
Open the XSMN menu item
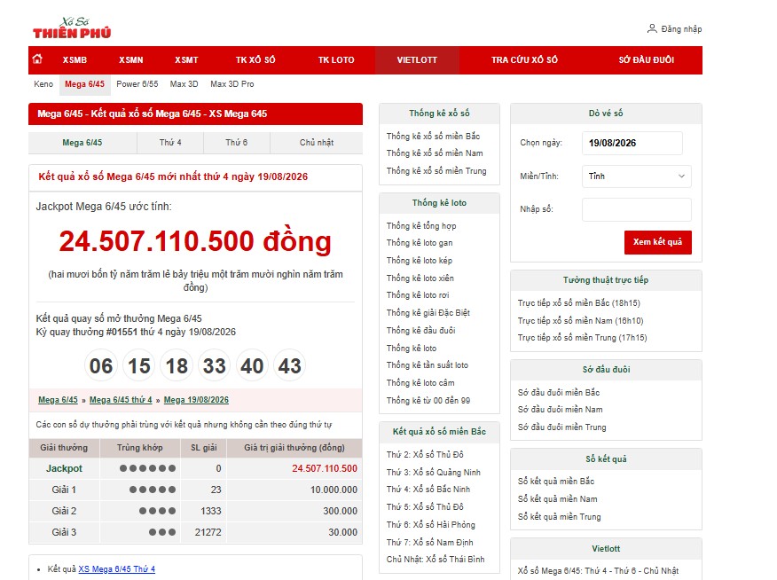click(130, 60)
